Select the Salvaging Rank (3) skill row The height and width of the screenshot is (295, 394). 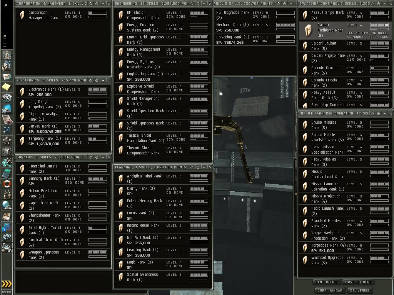tap(254, 40)
